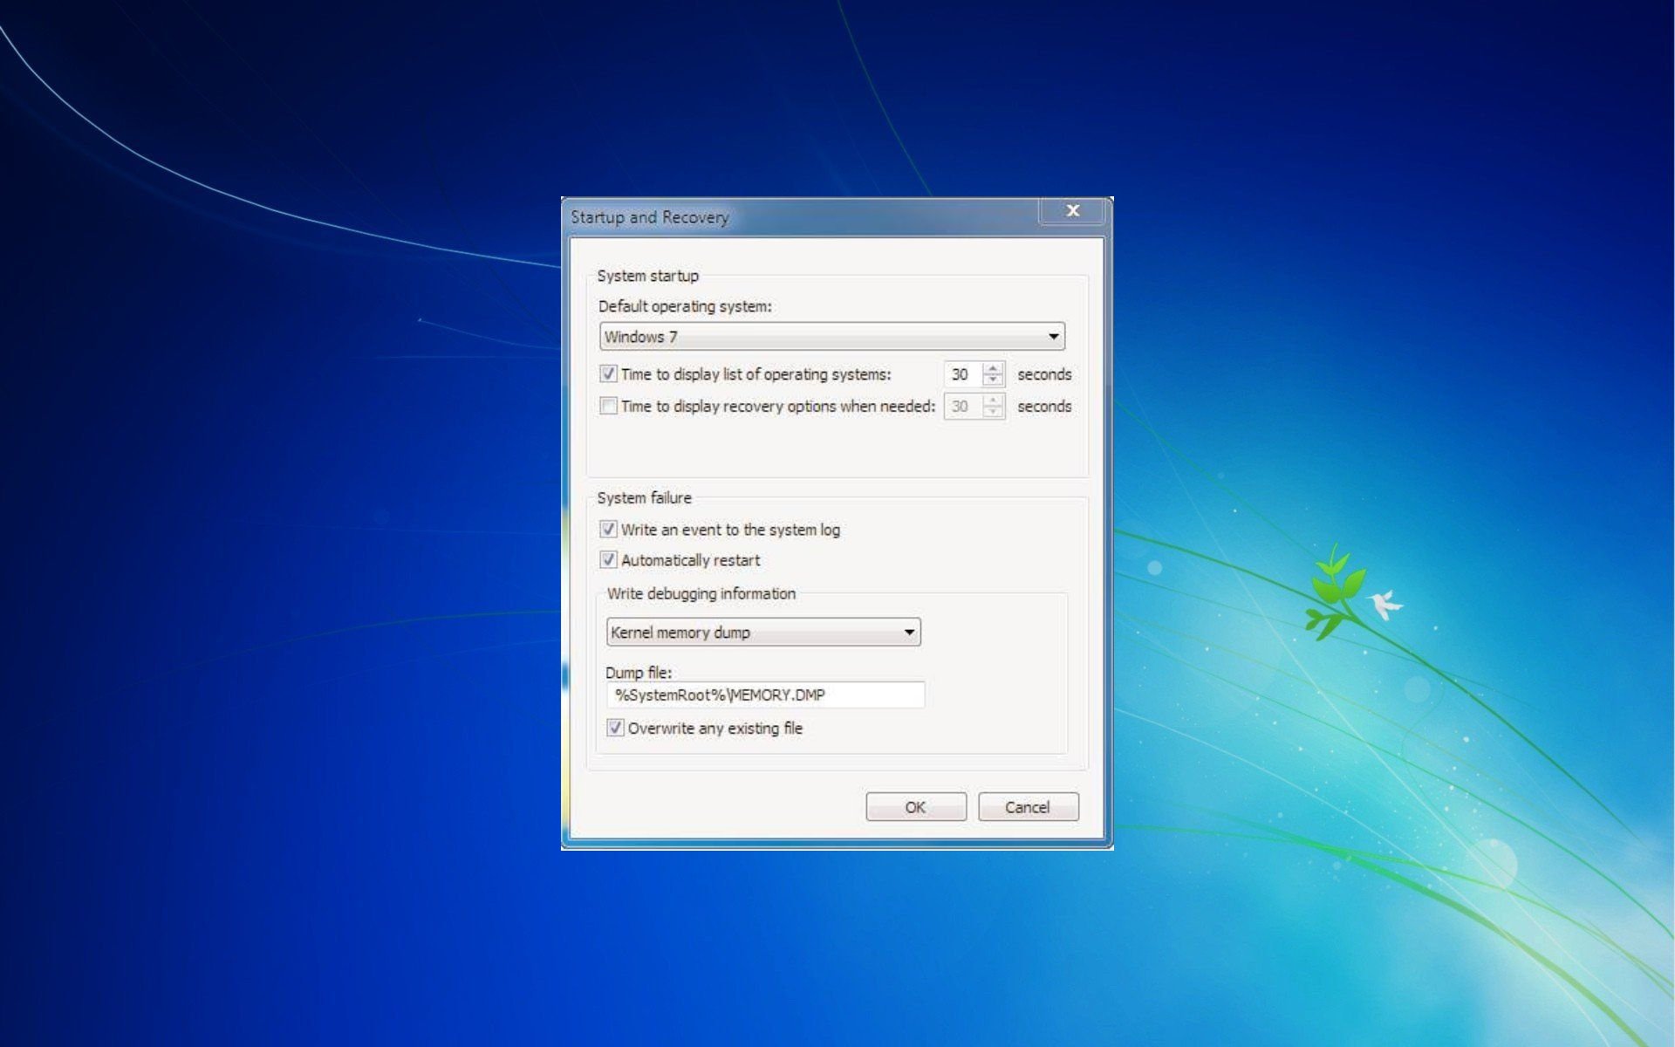Click the disabled recovery options seconds field

(x=963, y=407)
